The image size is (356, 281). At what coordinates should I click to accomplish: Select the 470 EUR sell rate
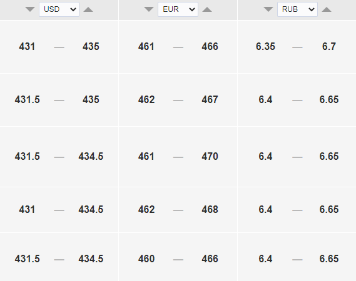coord(210,156)
